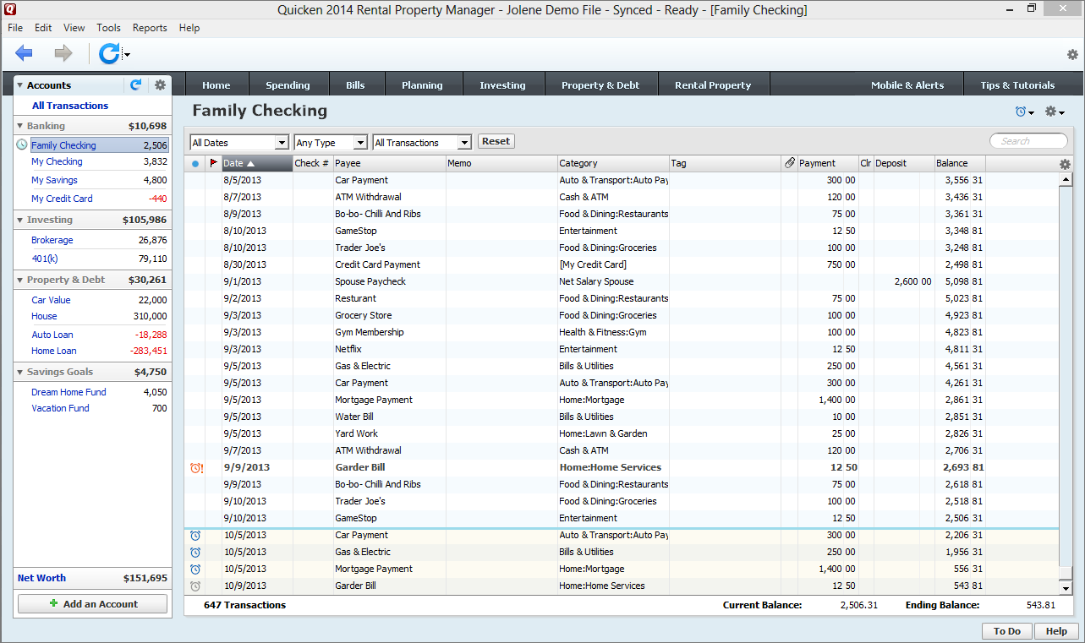The image size is (1085, 643).
Task: Open the register reminders clock menu
Action: (x=1024, y=112)
